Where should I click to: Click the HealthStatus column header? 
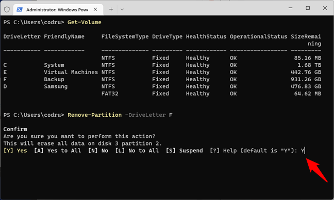coord(206,37)
